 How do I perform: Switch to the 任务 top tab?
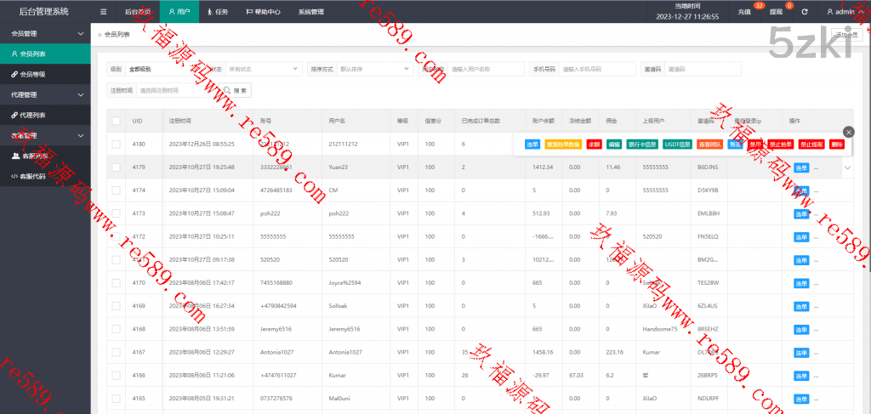218,12
